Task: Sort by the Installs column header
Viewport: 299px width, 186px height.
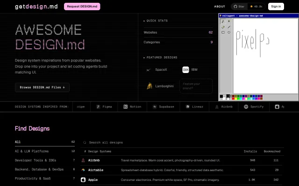Action: pyautogui.click(x=250, y=151)
